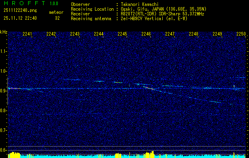The image size is (249, 158).
Task: Click the 'Receiver' field label
Action: 80,14
